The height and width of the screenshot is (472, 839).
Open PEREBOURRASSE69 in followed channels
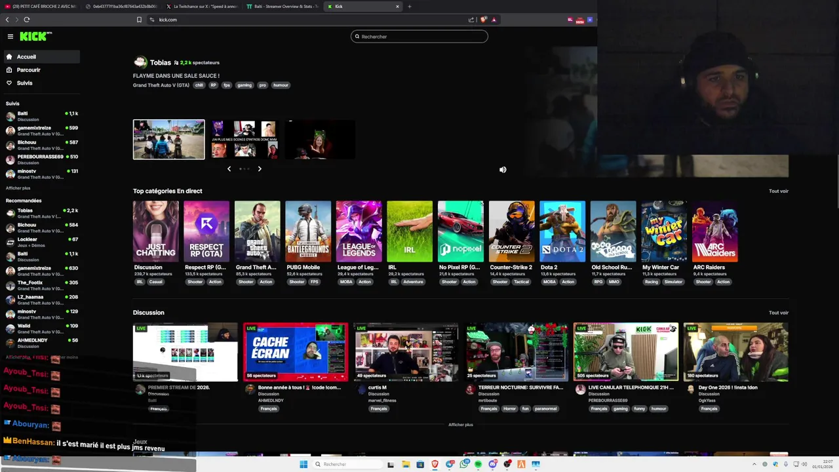[x=42, y=159]
